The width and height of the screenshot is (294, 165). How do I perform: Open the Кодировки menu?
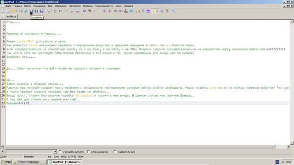click(x=40, y=6)
